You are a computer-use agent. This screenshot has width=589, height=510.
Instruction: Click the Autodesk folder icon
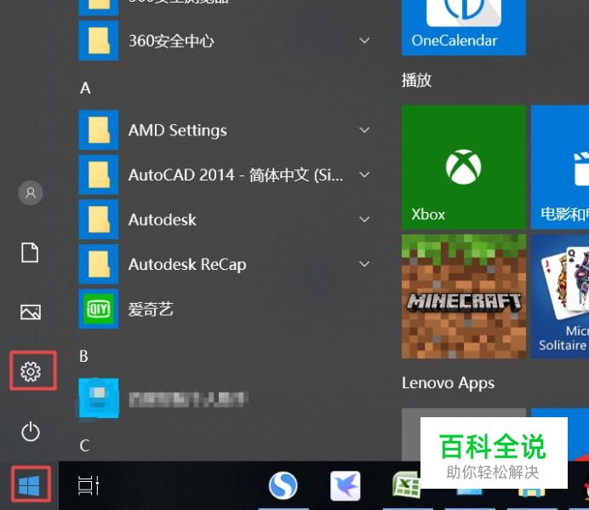[99, 219]
